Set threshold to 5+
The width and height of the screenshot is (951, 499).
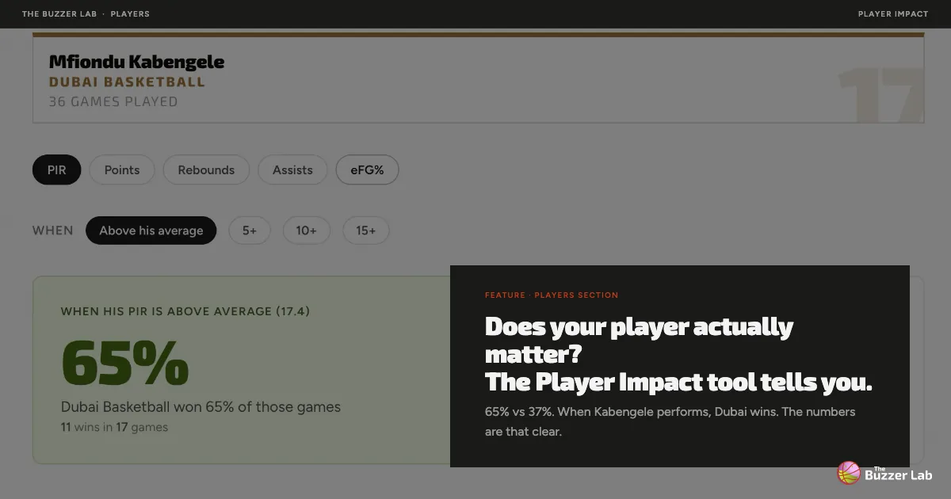tap(250, 230)
